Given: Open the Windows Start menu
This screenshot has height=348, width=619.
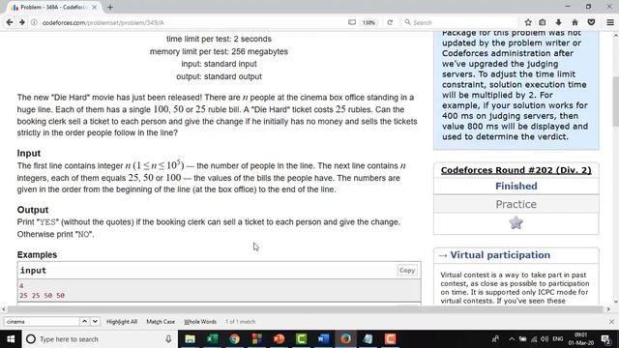Looking at the screenshot, I should pyautogui.click(x=11, y=339).
